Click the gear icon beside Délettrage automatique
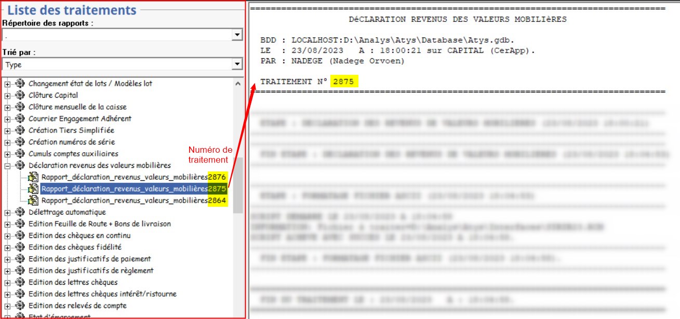Image resolution: width=680 pixels, height=319 pixels. point(20,212)
